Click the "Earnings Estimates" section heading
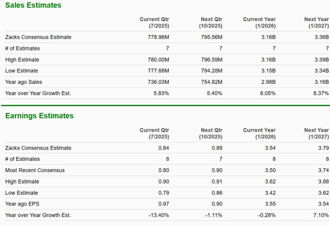This screenshot has width=330, height=225. pos(39,116)
